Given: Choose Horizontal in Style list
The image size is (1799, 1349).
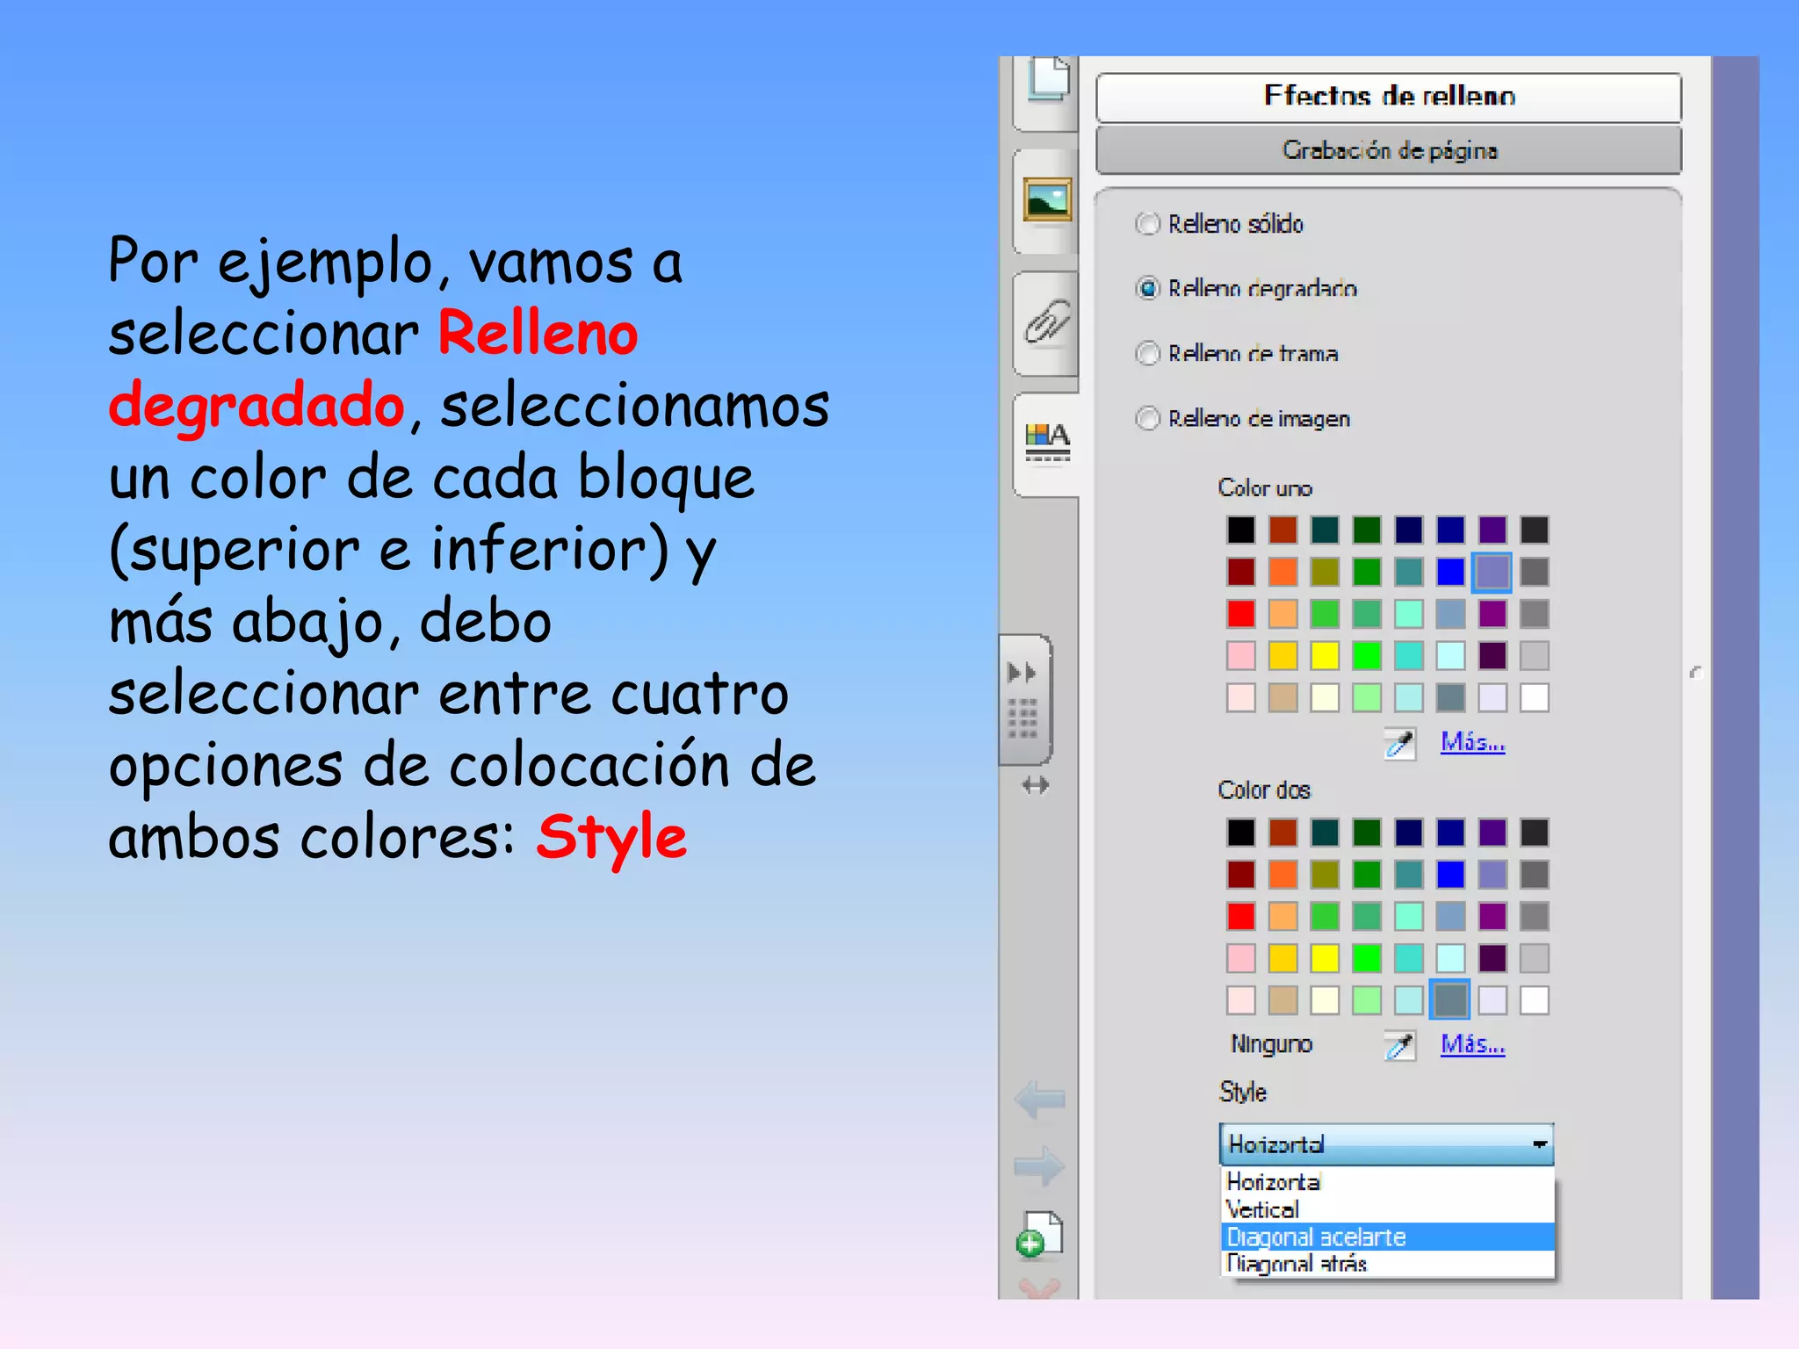Looking at the screenshot, I should click(x=1387, y=1182).
